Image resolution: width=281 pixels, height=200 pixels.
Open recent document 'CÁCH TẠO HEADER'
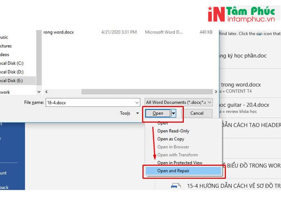tap(251, 125)
